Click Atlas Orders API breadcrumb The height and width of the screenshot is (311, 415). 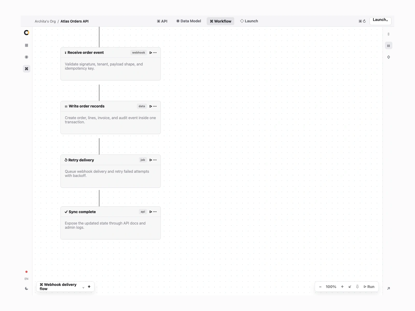74,21
